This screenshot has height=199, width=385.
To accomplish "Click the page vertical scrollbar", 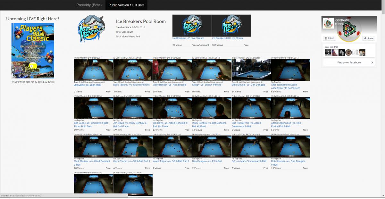I will click(383, 96).
